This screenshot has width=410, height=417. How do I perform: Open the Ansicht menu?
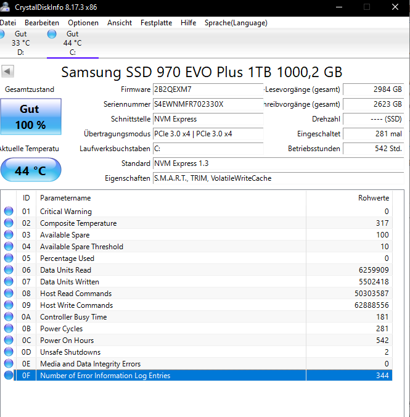[x=120, y=23]
